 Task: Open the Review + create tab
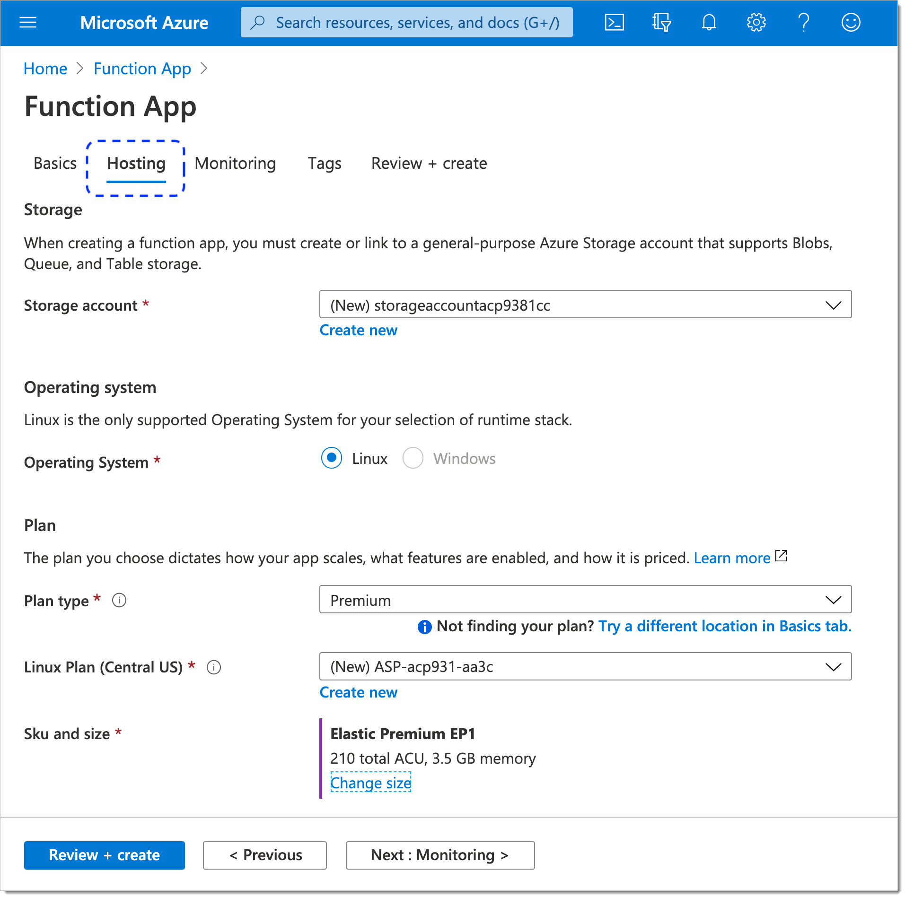click(429, 164)
